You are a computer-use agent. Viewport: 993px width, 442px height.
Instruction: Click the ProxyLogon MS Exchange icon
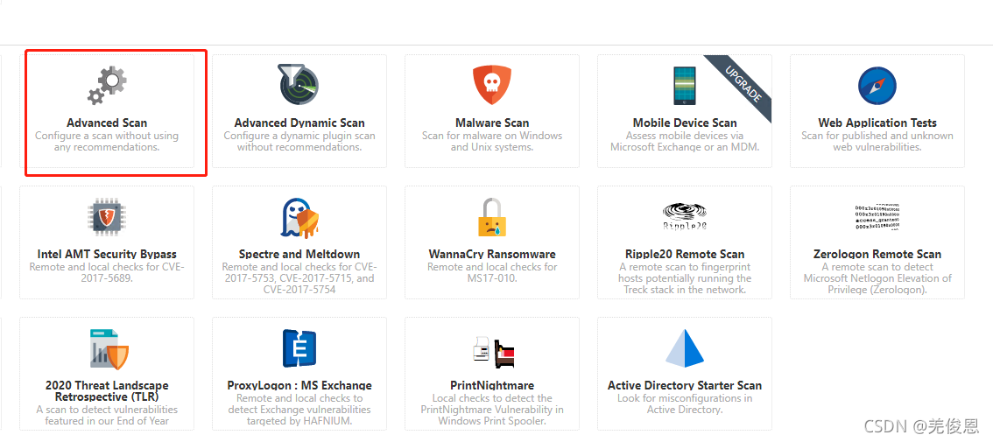[299, 349]
